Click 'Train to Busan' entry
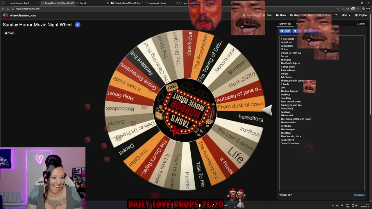 coord(288,70)
